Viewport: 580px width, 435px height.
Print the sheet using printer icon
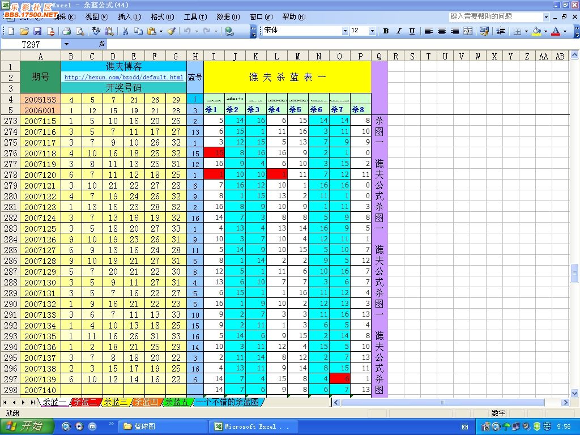(67, 32)
